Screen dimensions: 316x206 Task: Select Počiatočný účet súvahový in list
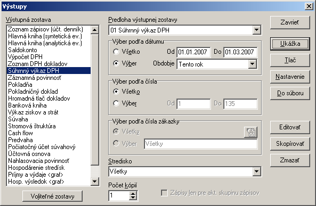[49, 147]
